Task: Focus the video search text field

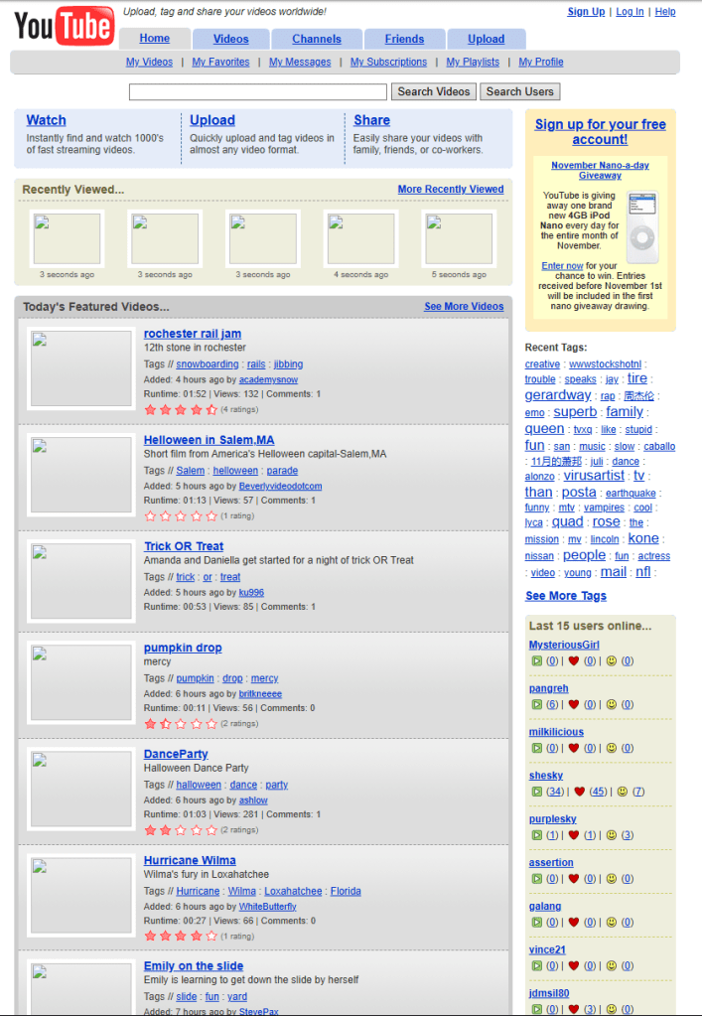Action: click(257, 91)
